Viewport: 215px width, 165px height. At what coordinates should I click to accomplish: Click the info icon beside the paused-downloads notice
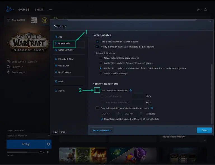[x=102, y=119]
